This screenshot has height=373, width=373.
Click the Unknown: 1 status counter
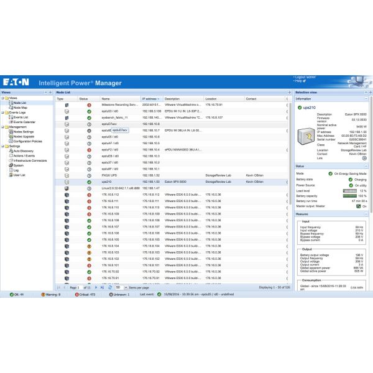(x=119, y=295)
